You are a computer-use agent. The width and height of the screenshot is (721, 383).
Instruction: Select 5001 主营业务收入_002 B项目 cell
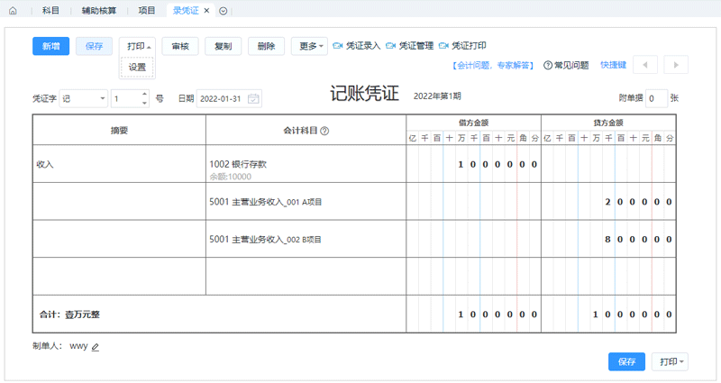[306, 239]
